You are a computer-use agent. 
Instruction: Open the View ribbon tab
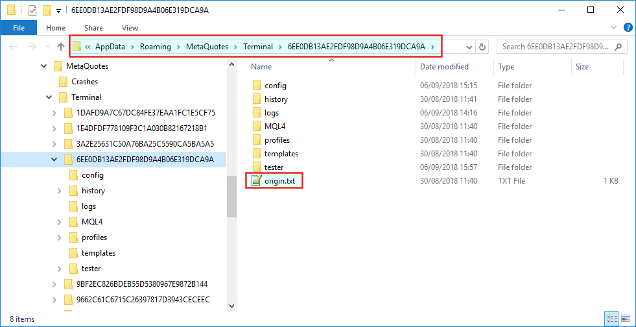point(130,28)
